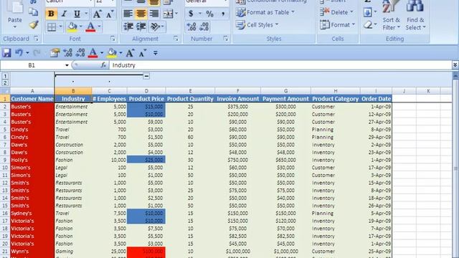Open the Clipboard dialog launcher
Viewport: 459px width, 258px height.
coord(37,38)
